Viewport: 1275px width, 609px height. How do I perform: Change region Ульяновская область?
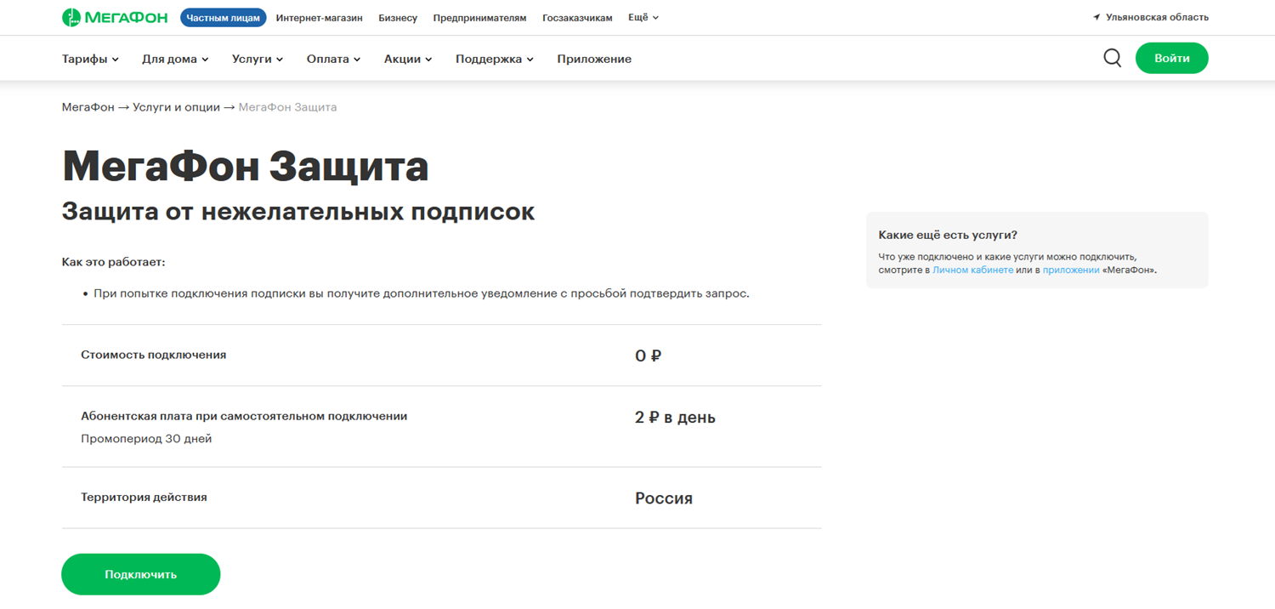click(1157, 17)
